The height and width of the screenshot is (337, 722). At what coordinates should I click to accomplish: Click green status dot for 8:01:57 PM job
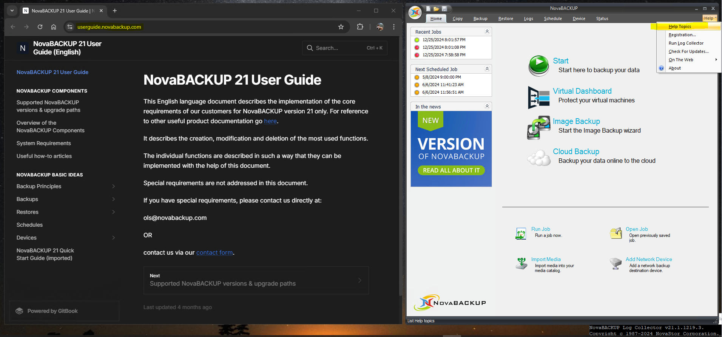417,40
